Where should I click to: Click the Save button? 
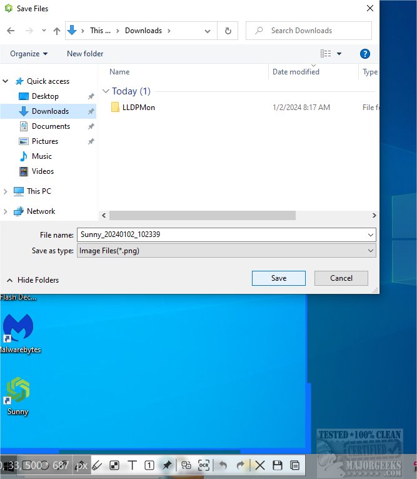pos(279,278)
